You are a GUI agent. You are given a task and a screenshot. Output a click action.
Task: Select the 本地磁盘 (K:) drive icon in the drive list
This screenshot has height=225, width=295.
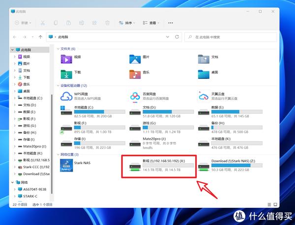(204, 144)
